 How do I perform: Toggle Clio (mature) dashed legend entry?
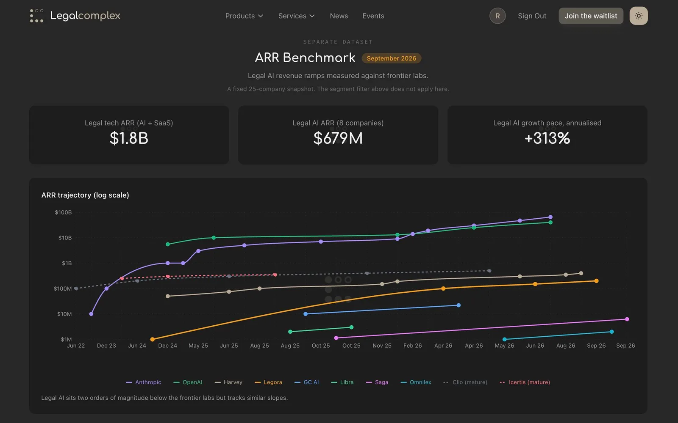pyautogui.click(x=465, y=382)
